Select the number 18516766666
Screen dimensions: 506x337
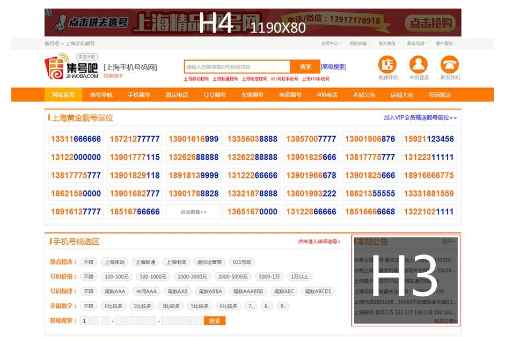pyautogui.click(x=135, y=212)
